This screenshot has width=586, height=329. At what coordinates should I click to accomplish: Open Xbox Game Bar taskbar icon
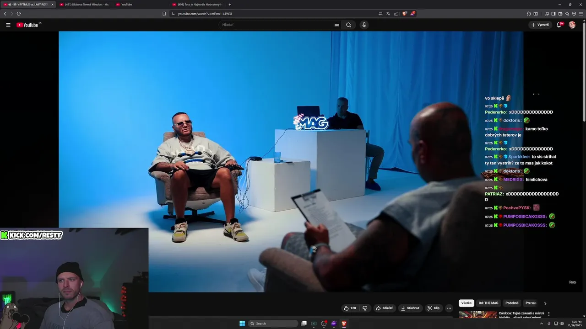point(314,324)
